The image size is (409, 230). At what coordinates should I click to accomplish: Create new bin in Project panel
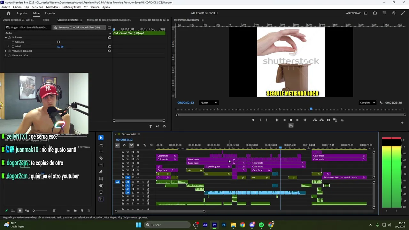click(x=75, y=211)
